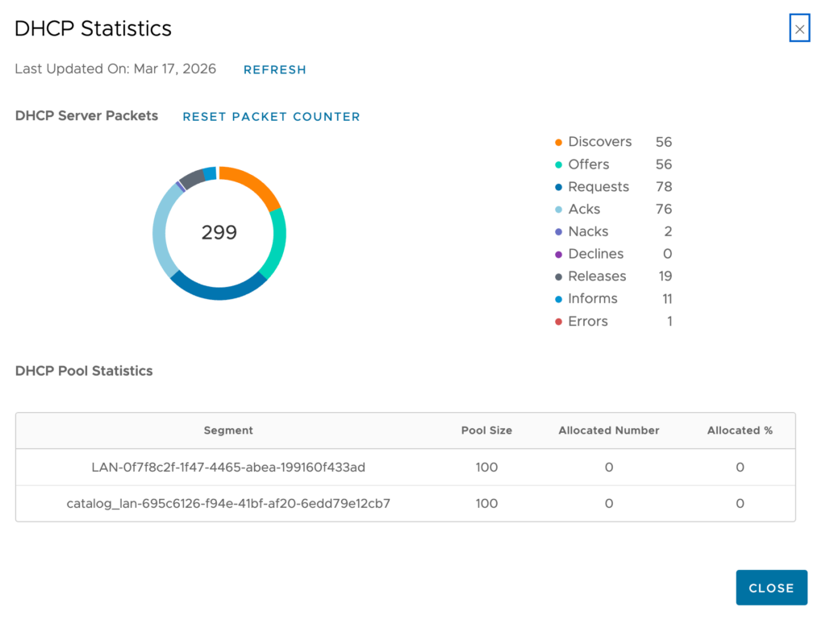The width and height of the screenshot is (826, 624).
Task: Select the LAN-0f7f8c2f segment row
Action: [228, 468]
